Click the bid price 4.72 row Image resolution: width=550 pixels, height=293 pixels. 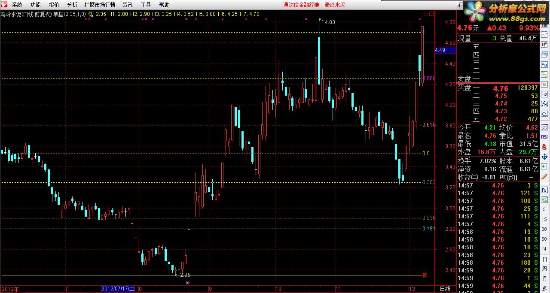pos(497,119)
